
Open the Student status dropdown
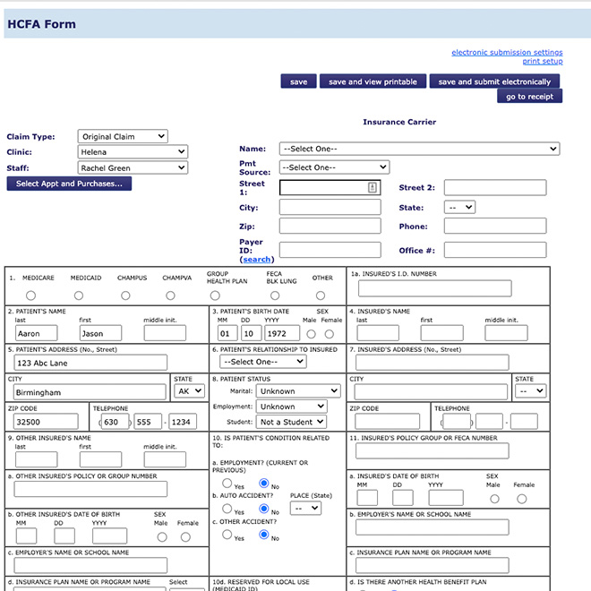click(291, 422)
